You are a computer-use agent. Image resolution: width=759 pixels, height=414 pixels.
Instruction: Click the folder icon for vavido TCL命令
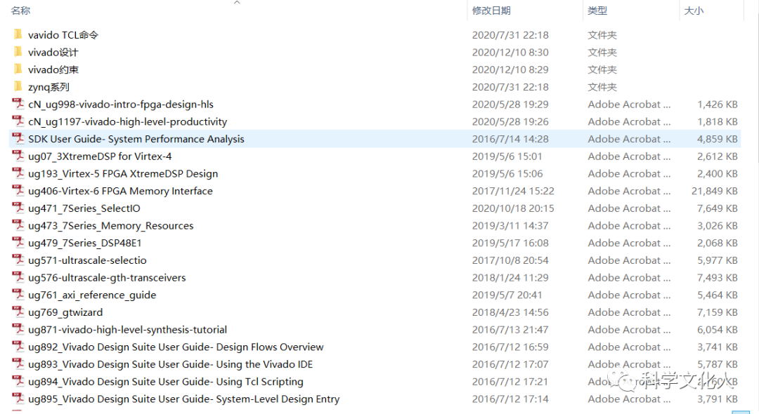18,35
